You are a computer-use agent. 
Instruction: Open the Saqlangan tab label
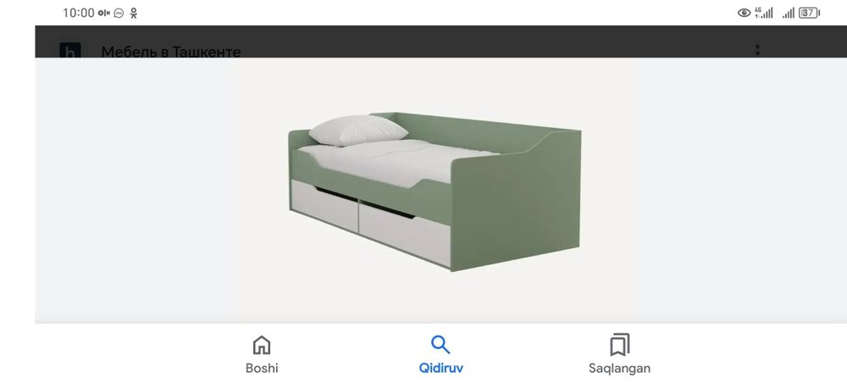pos(620,369)
